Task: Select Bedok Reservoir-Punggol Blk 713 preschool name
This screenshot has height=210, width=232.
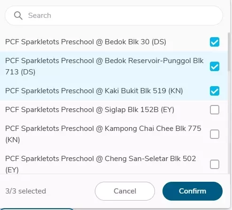Action: click(104, 66)
